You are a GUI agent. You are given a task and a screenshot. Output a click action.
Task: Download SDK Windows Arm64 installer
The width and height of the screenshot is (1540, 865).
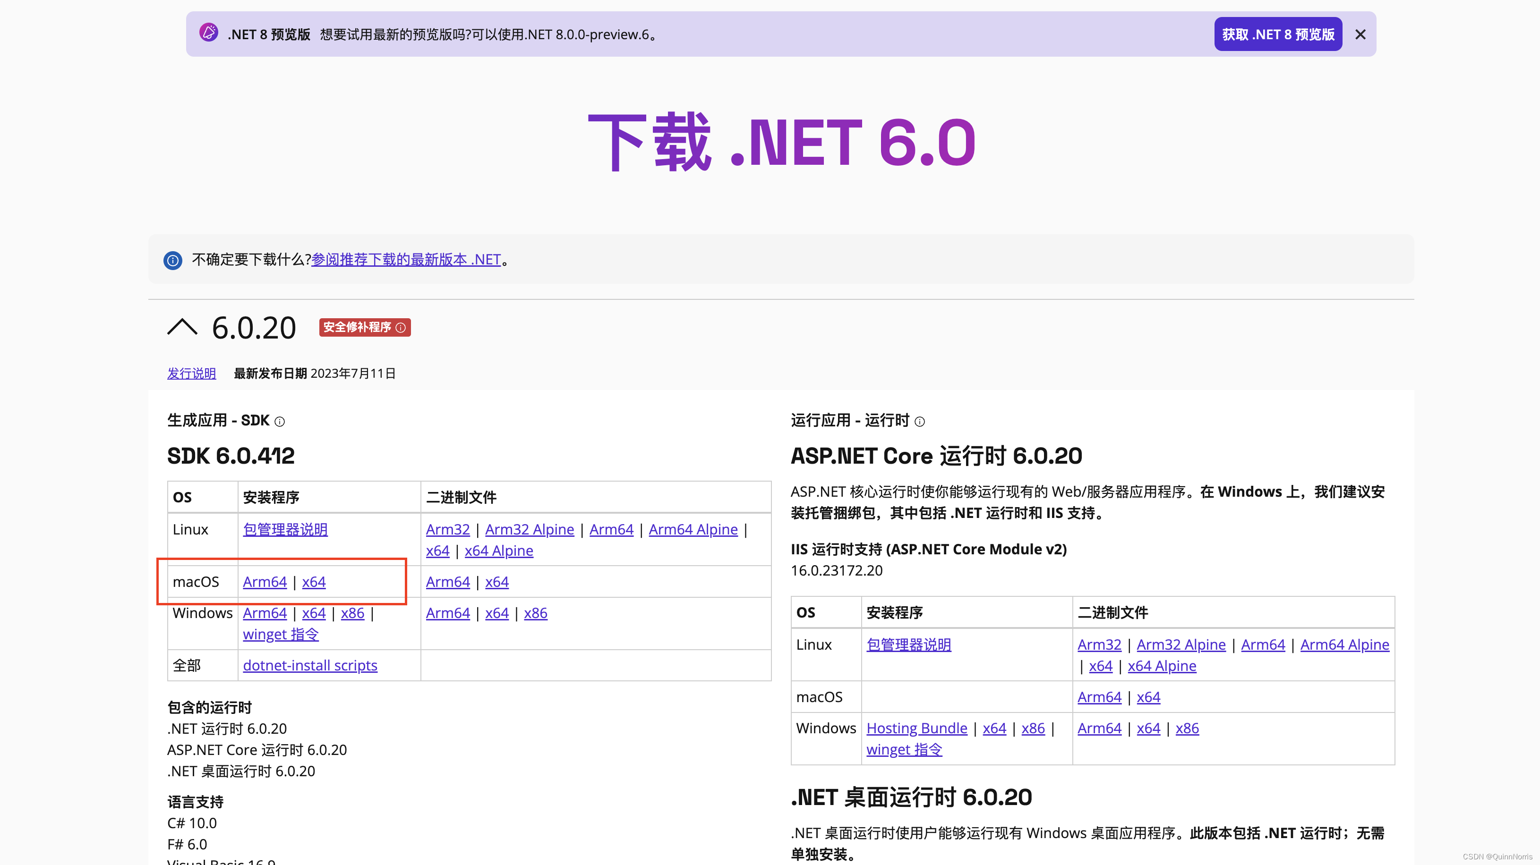pyautogui.click(x=264, y=613)
